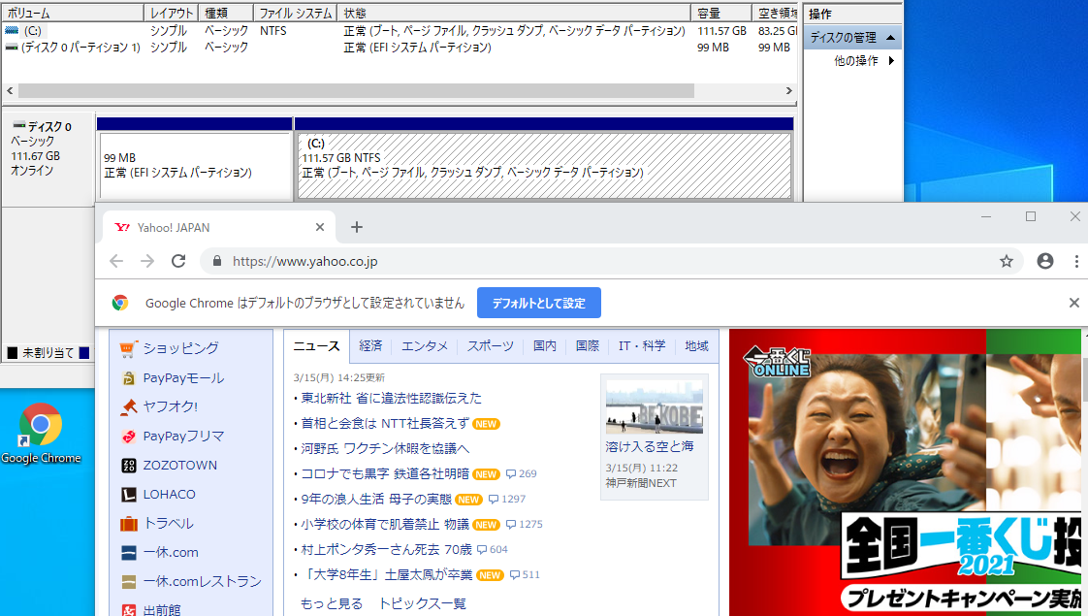This screenshot has width=1088, height=616.
Task: Collapse the ディスクの管理 actions section
Action: [x=890, y=38]
